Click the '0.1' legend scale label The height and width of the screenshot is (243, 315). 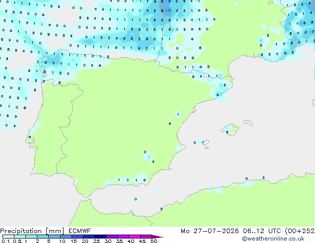[x=5, y=241]
